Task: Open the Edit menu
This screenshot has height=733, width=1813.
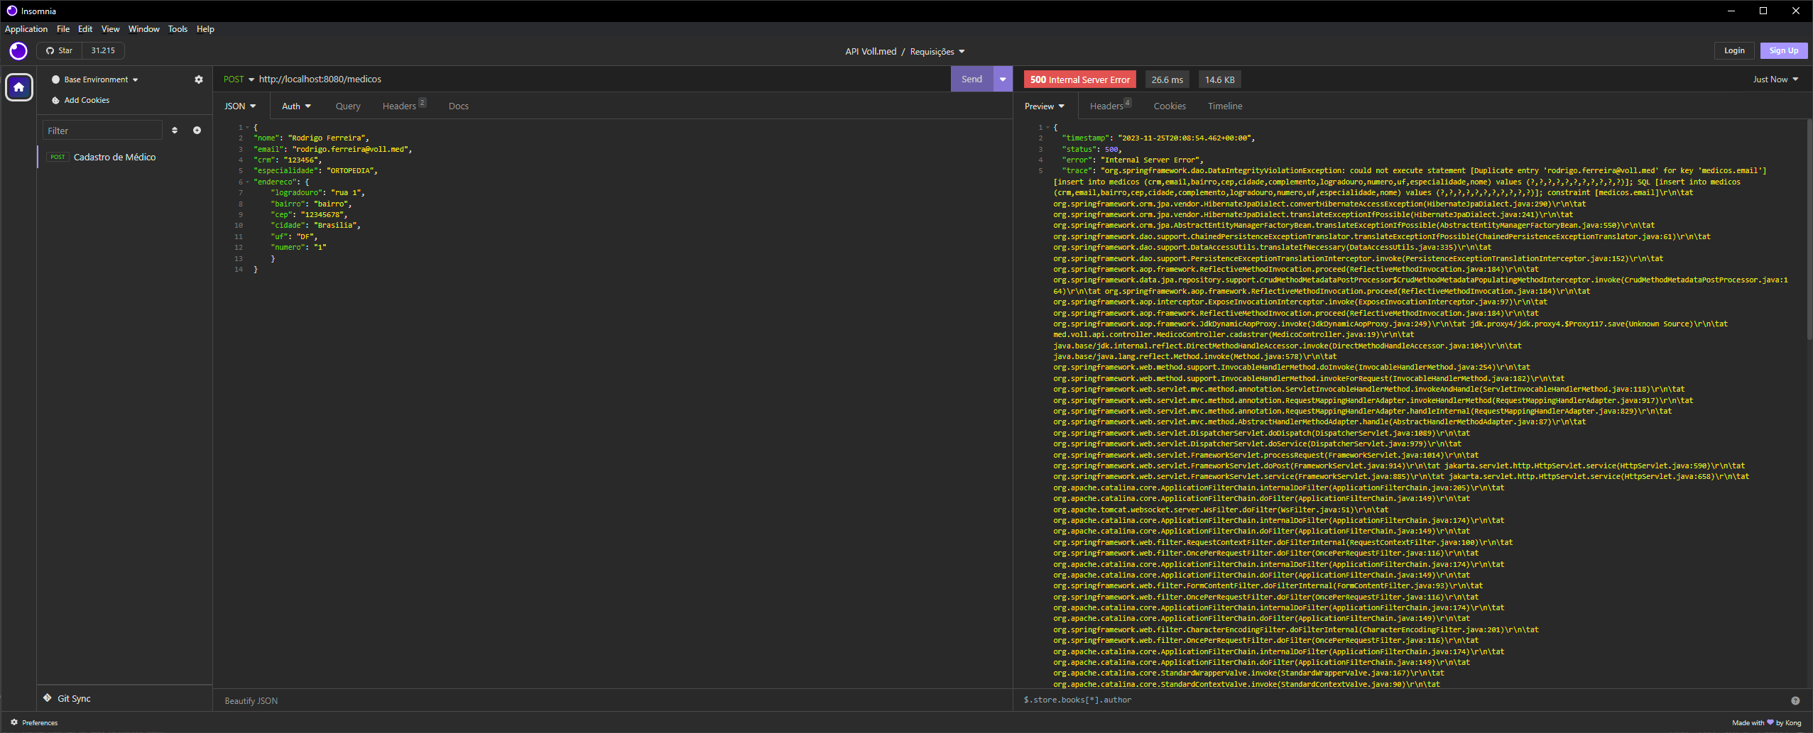Action: click(85, 29)
